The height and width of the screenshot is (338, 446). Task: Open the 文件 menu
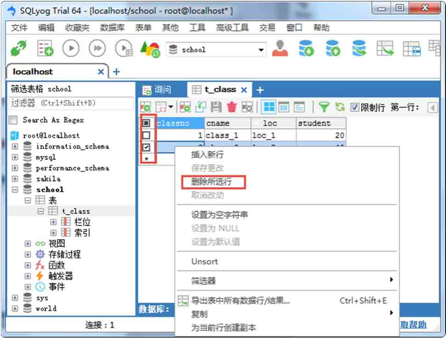pyautogui.click(x=19, y=28)
